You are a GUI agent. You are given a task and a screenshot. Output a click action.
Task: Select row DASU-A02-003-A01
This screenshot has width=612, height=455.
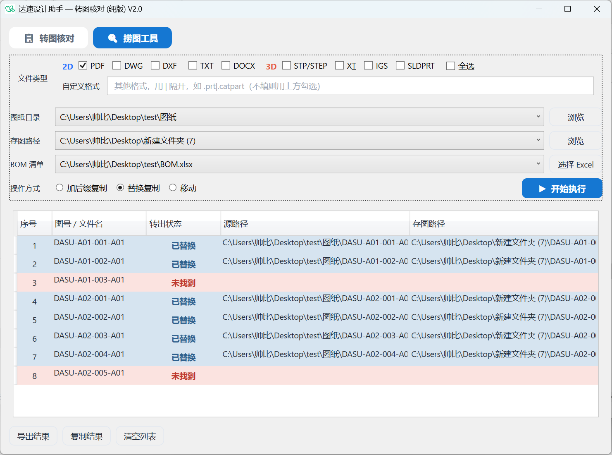tap(307, 338)
